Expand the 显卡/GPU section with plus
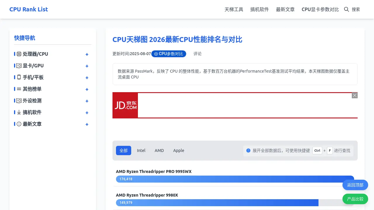Viewport: 374px width, 210px height. click(87, 66)
